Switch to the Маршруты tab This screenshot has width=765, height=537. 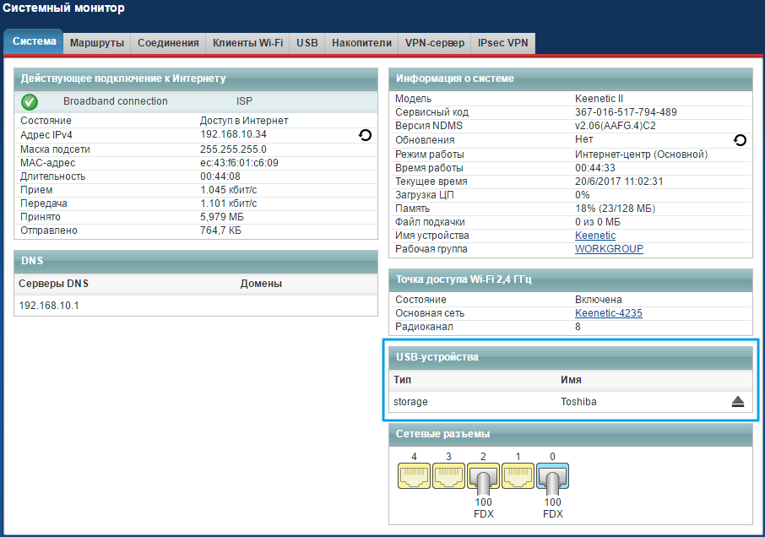pyautogui.click(x=97, y=42)
